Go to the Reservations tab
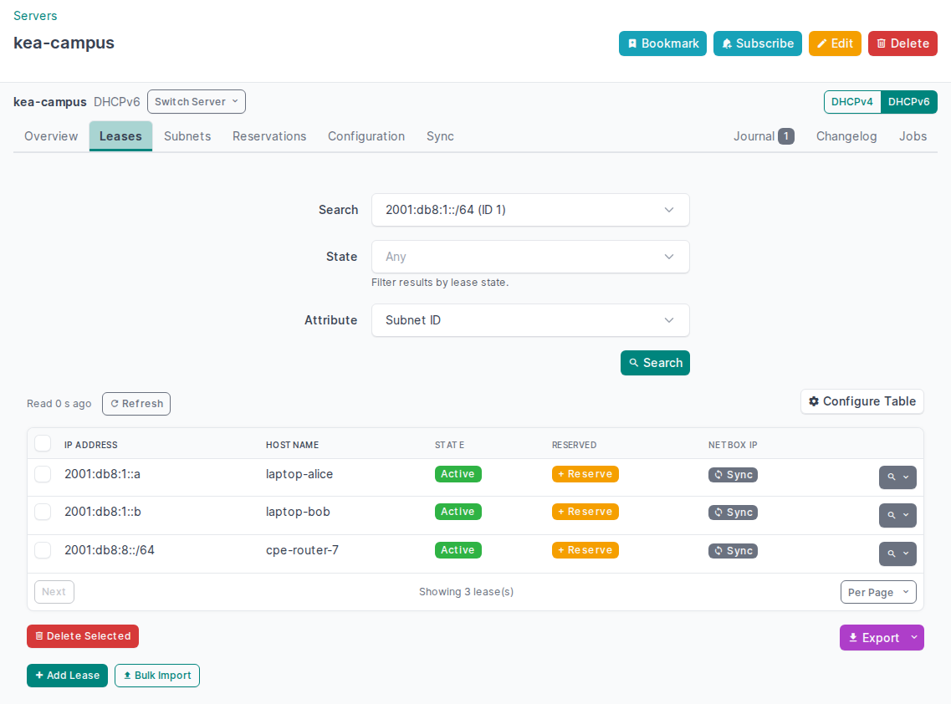 point(269,136)
